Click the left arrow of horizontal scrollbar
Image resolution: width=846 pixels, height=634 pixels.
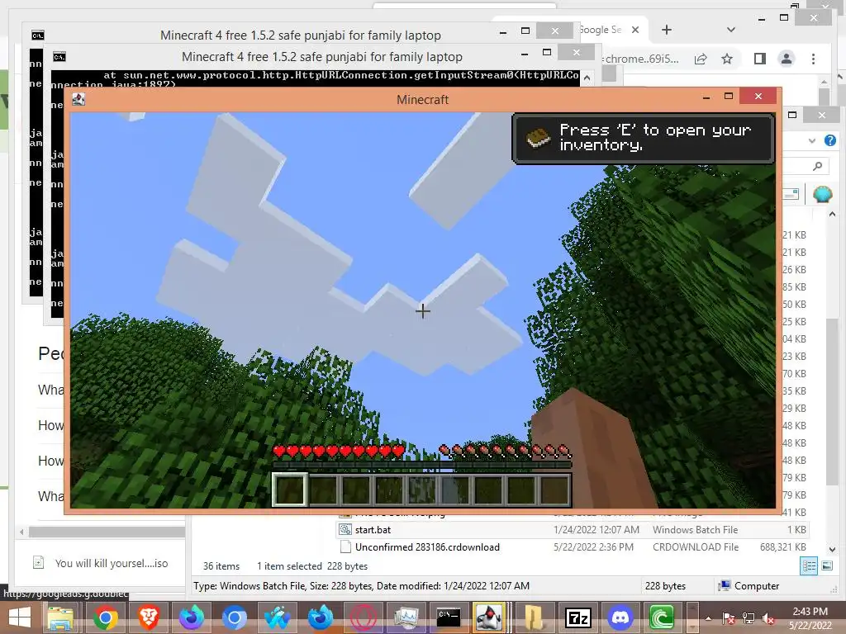(21, 532)
